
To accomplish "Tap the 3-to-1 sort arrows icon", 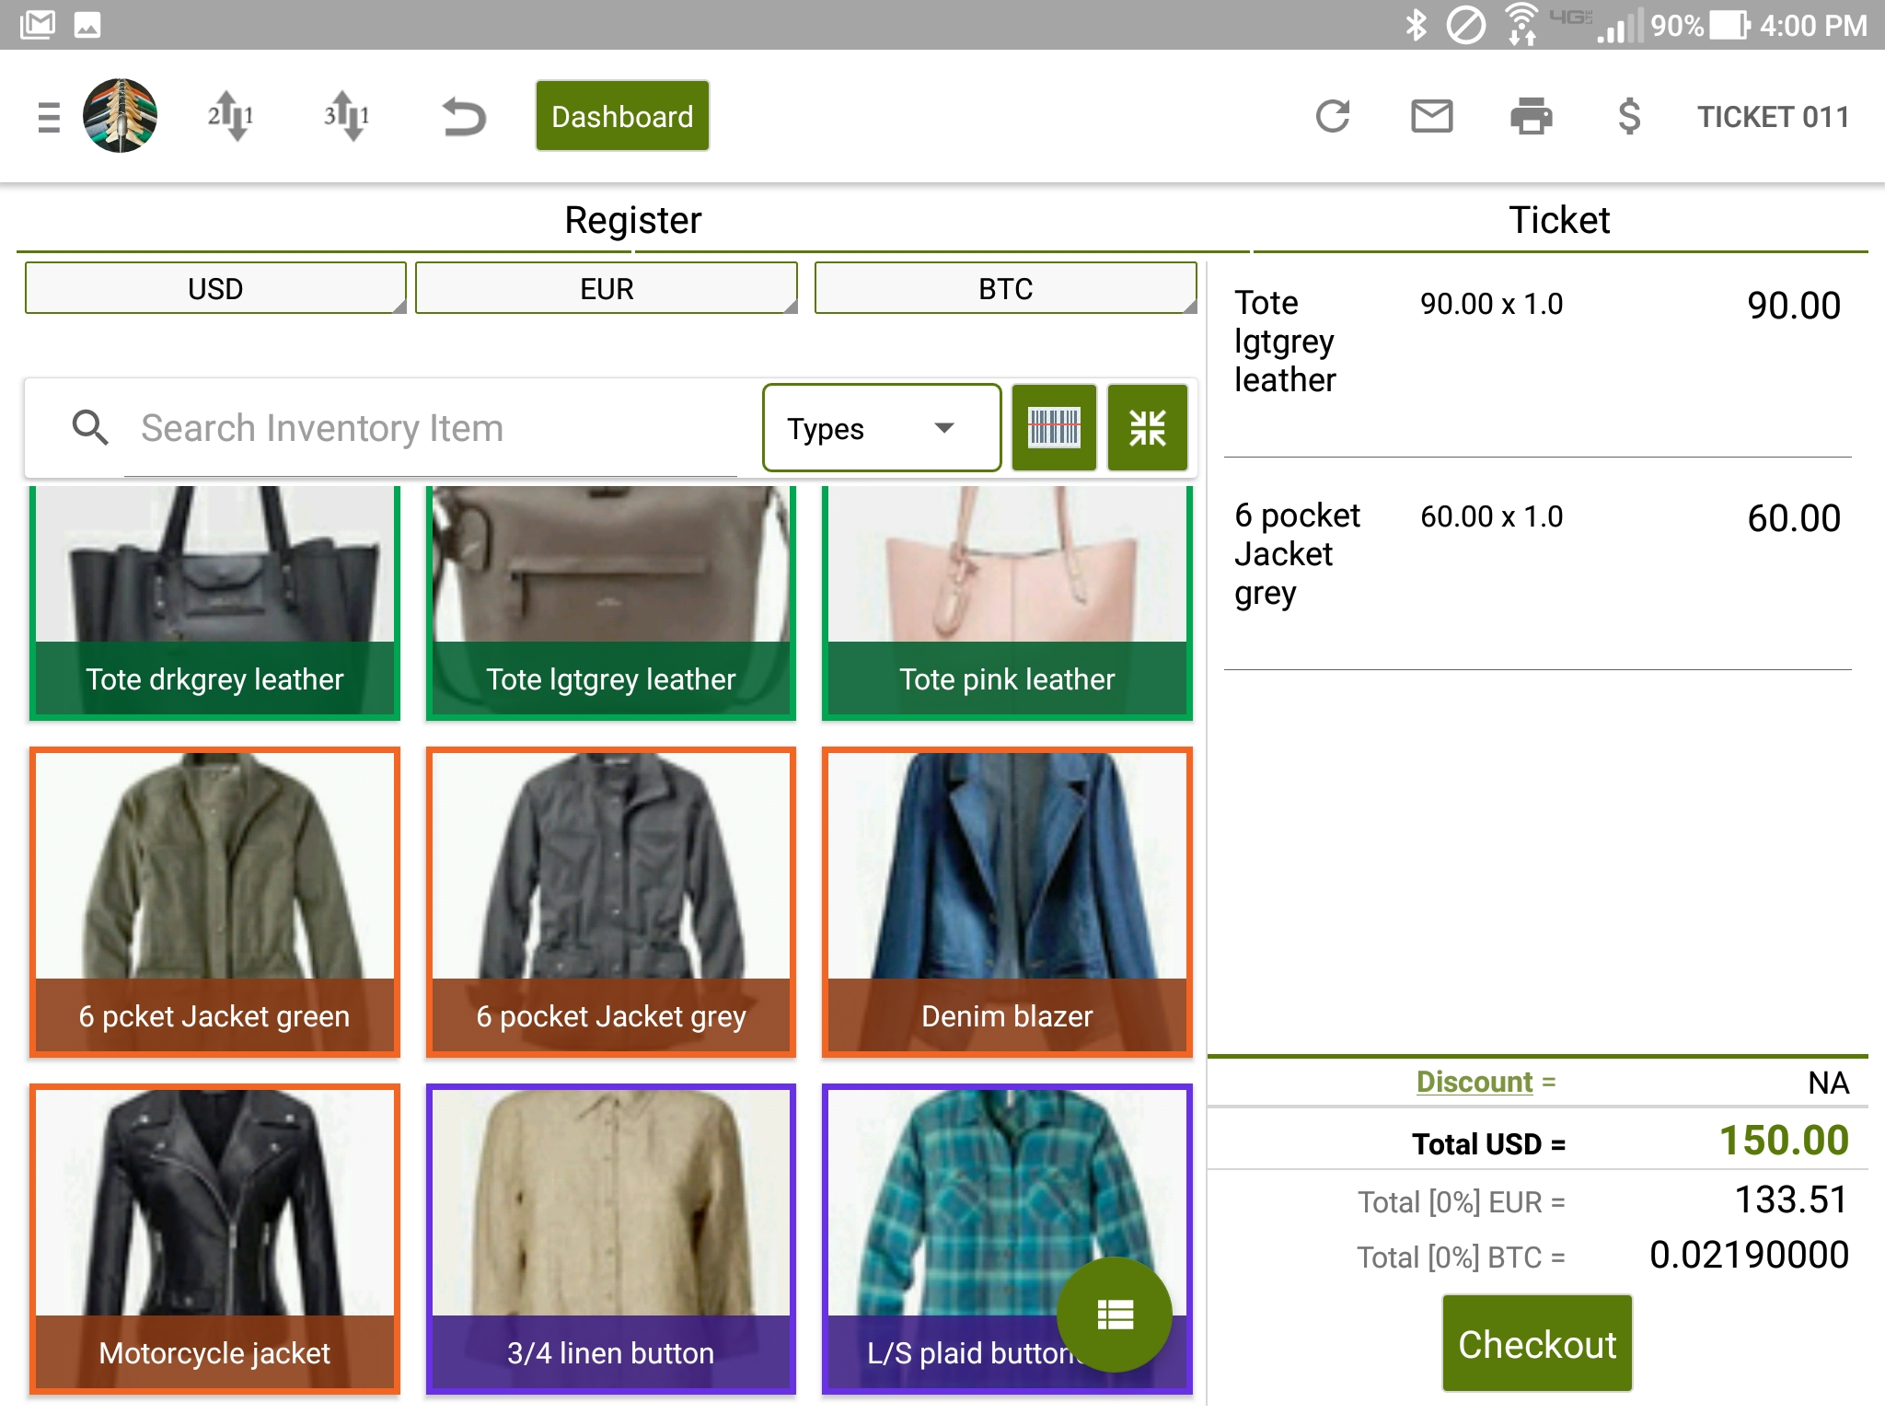I will click(346, 117).
